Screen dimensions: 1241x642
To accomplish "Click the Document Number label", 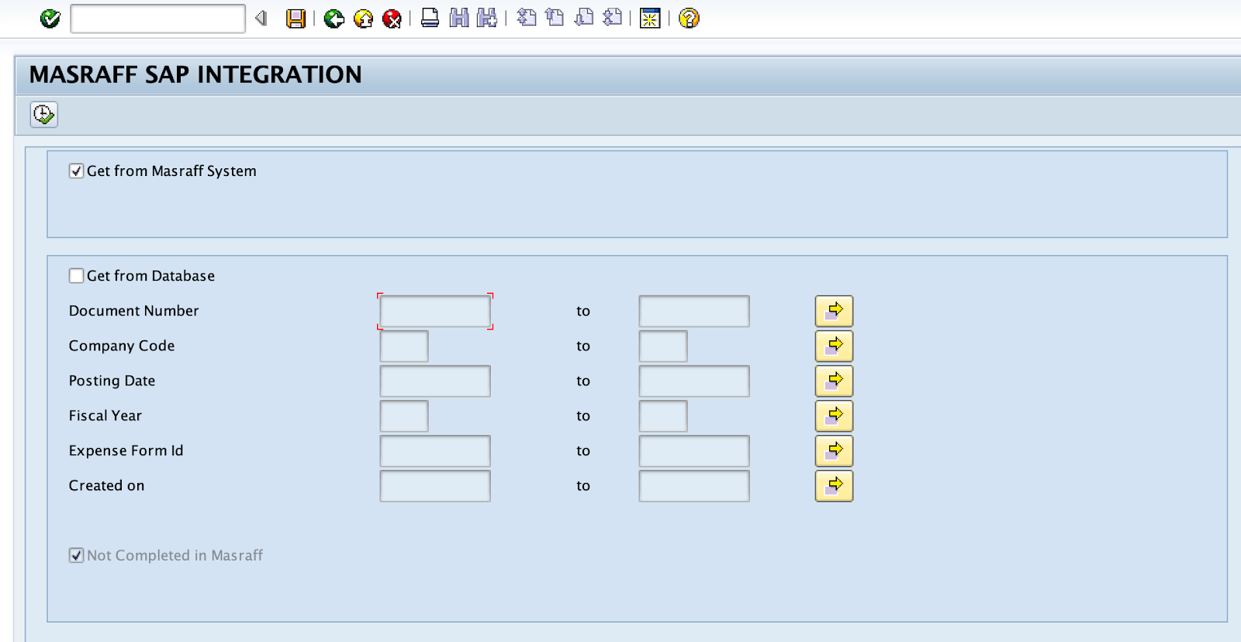I will tap(133, 311).
